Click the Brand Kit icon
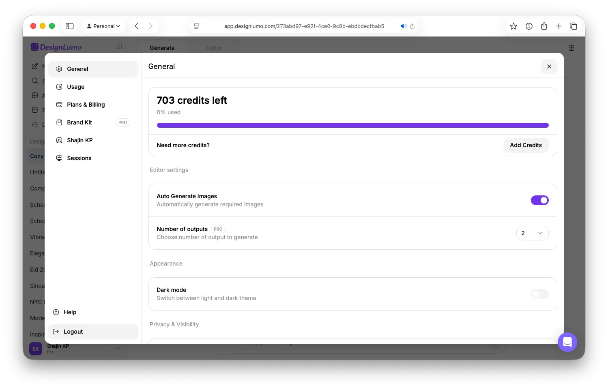This screenshot has height=390, width=608. (x=59, y=122)
